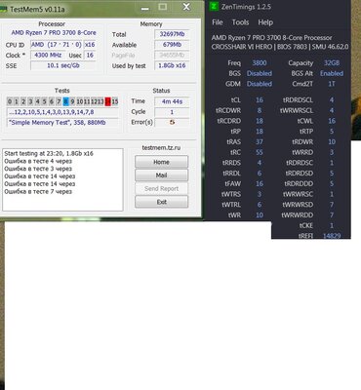This screenshot has height=390, width=361.
Task: Click the disabled Send Report button
Action: tap(161, 188)
